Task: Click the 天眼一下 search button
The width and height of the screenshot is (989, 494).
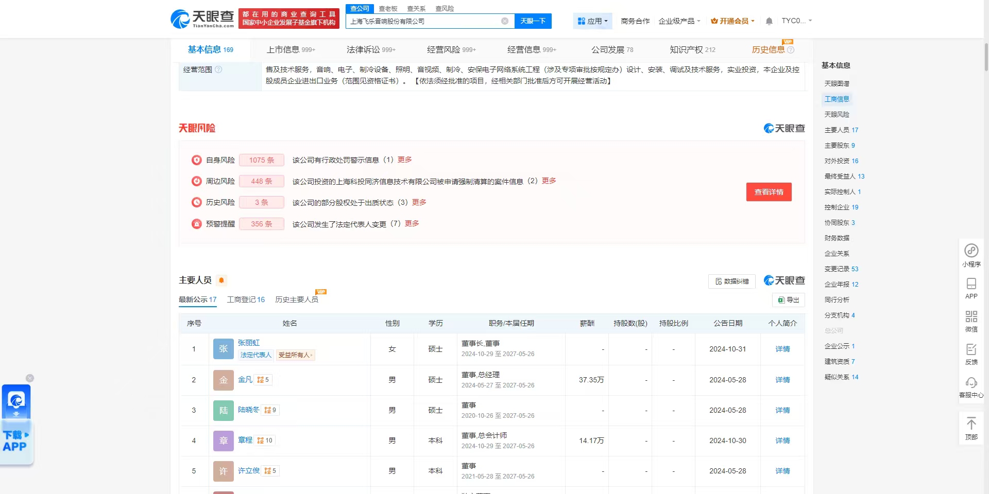Action: [533, 21]
